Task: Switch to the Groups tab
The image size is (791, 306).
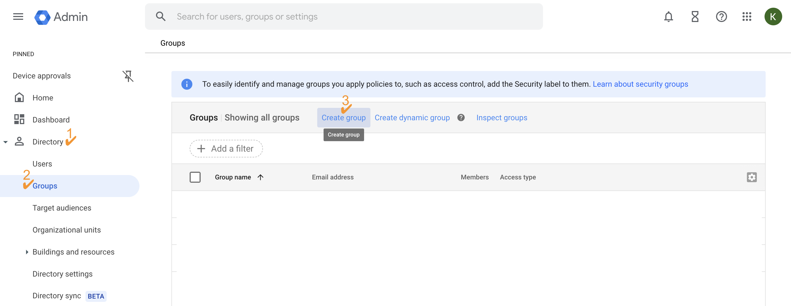Action: click(172, 43)
